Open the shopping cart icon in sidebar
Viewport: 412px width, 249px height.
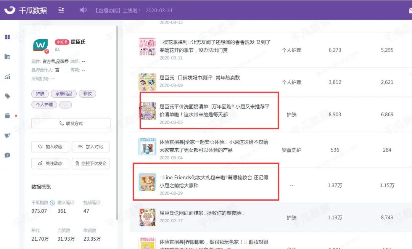tap(7, 135)
